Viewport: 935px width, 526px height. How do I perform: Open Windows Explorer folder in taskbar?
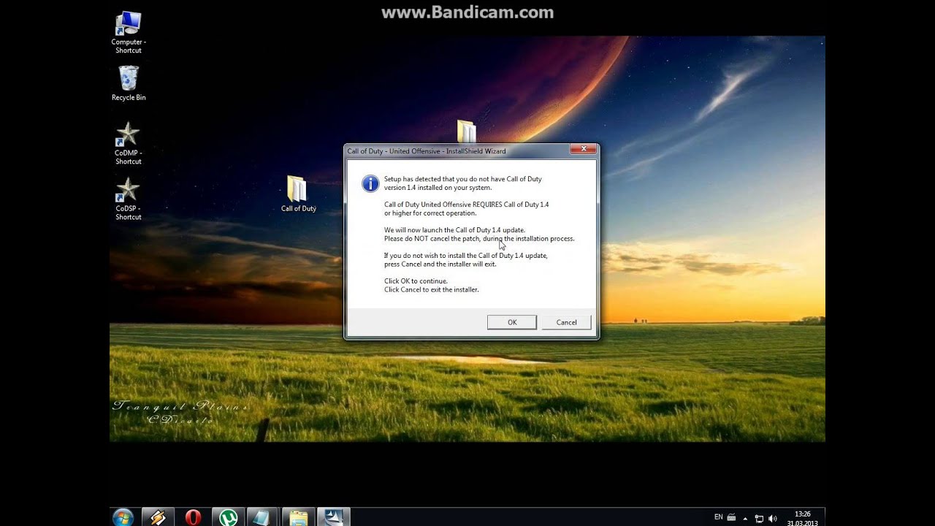click(x=298, y=517)
